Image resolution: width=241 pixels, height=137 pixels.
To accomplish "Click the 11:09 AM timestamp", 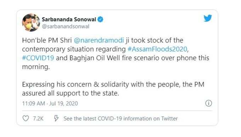I will [34, 103].
